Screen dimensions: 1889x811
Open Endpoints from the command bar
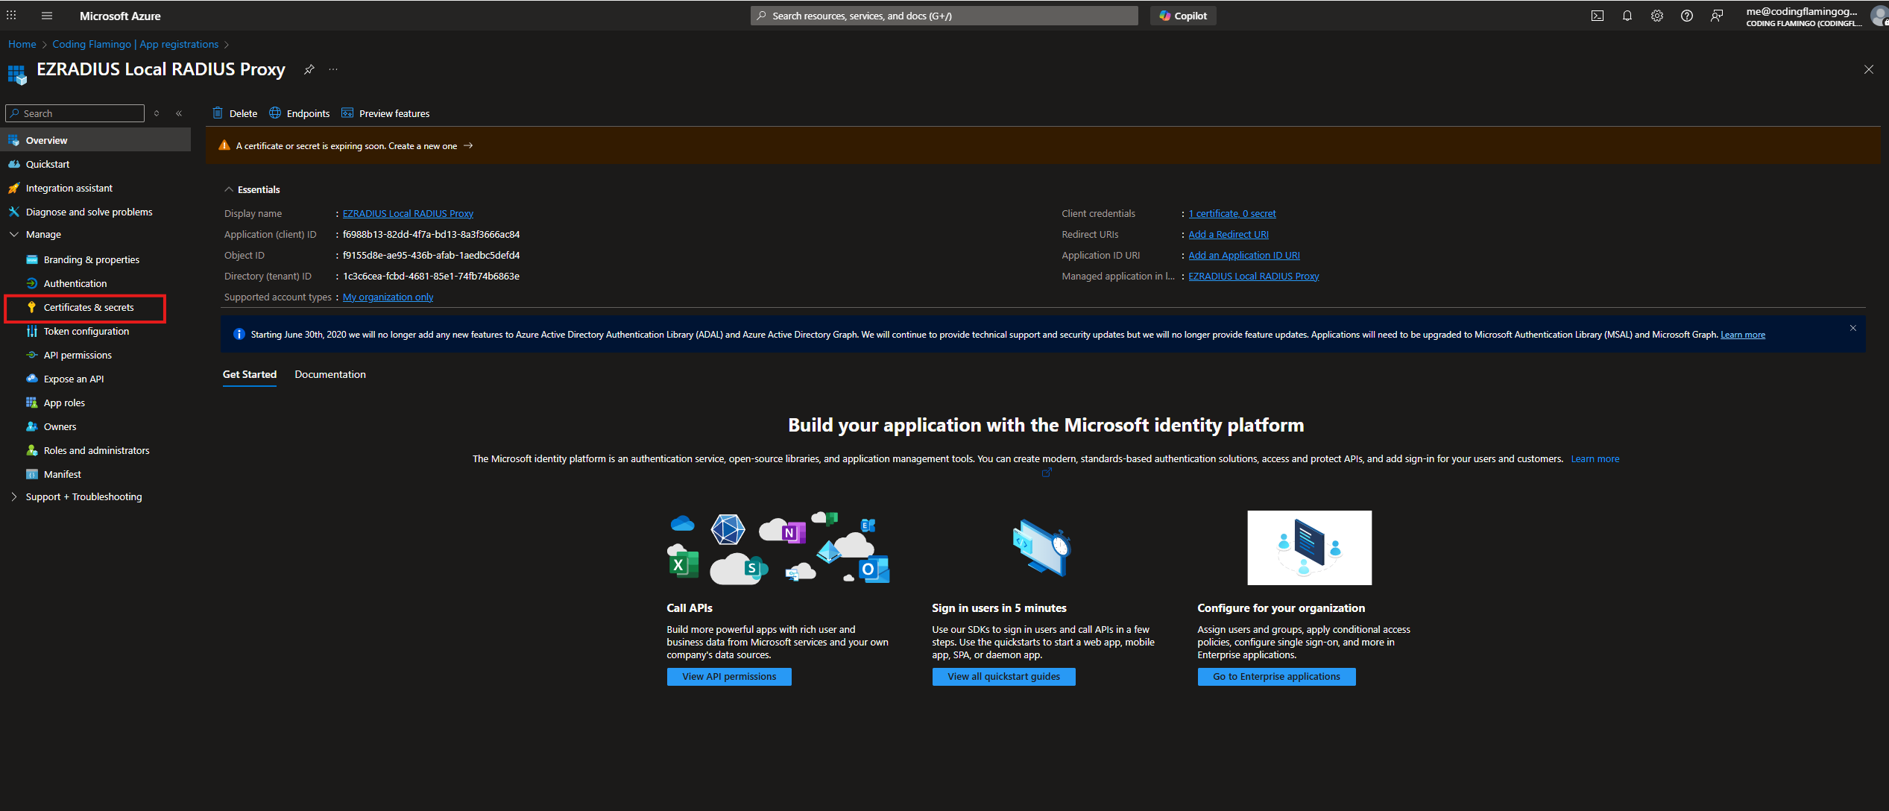(x=300, y=113)
